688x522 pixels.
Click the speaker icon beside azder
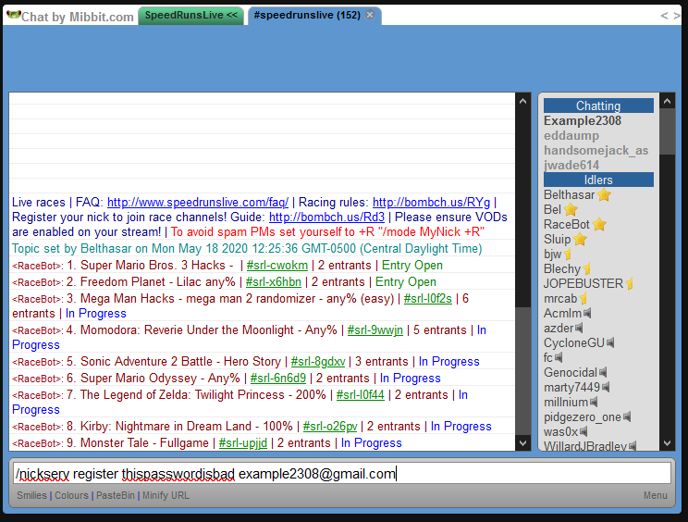579,328
